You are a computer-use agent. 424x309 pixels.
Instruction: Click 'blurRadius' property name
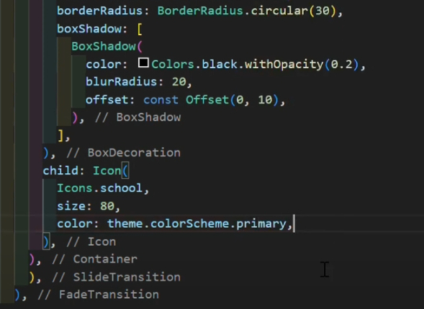point(122,82)
